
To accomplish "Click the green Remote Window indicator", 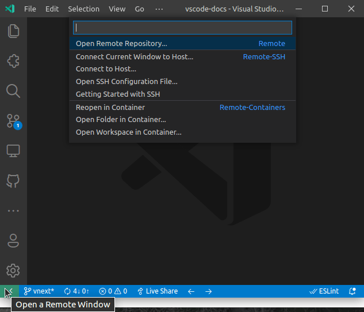I will click(x=9, y=291).
